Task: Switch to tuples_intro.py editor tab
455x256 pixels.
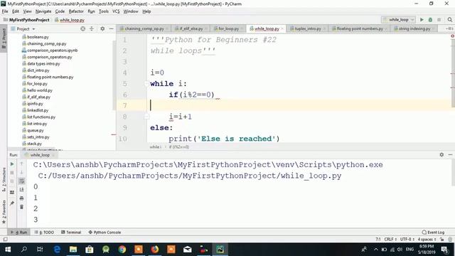Action: click(x=308, y=28)
